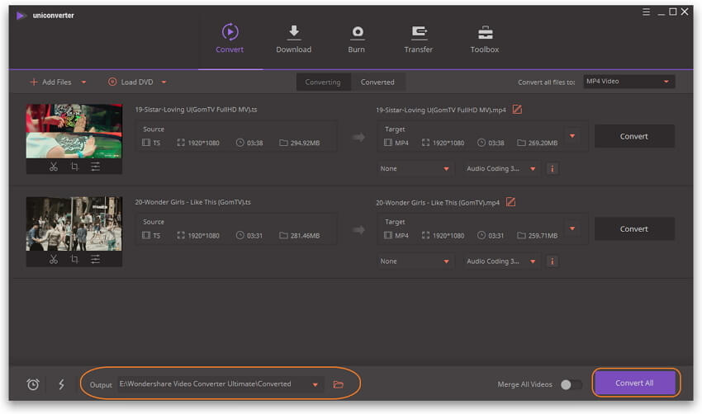Open effect settings for Wonder Girls video
Screen dimensions: 702x414
95,259
